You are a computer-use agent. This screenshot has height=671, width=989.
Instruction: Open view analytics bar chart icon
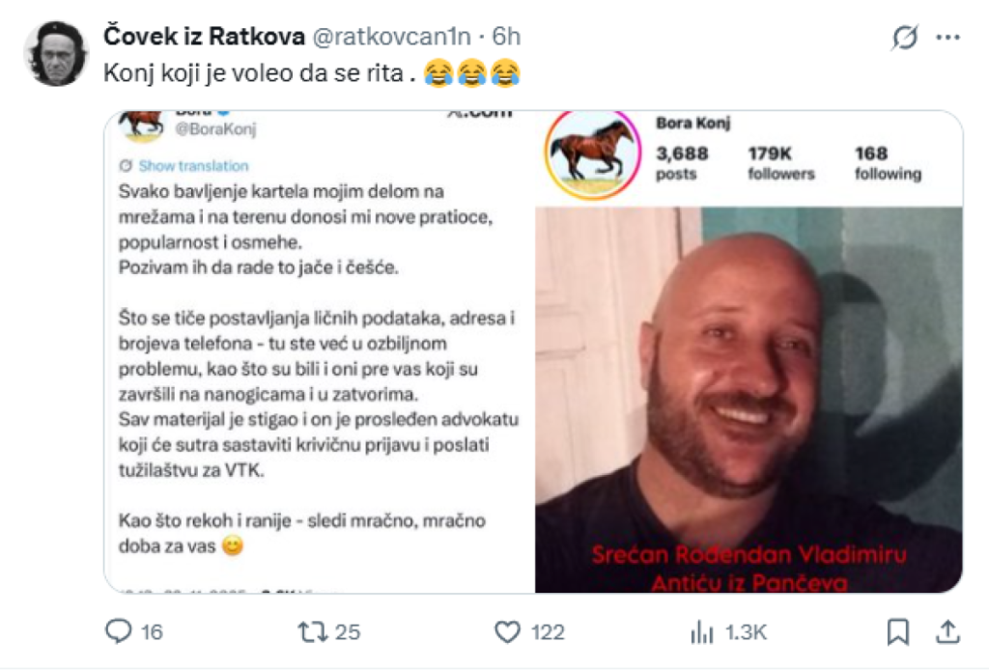point(701,632)
